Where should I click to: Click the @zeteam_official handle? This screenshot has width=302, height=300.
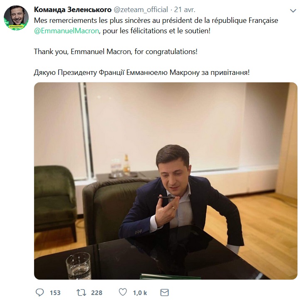tap(141, 9)
